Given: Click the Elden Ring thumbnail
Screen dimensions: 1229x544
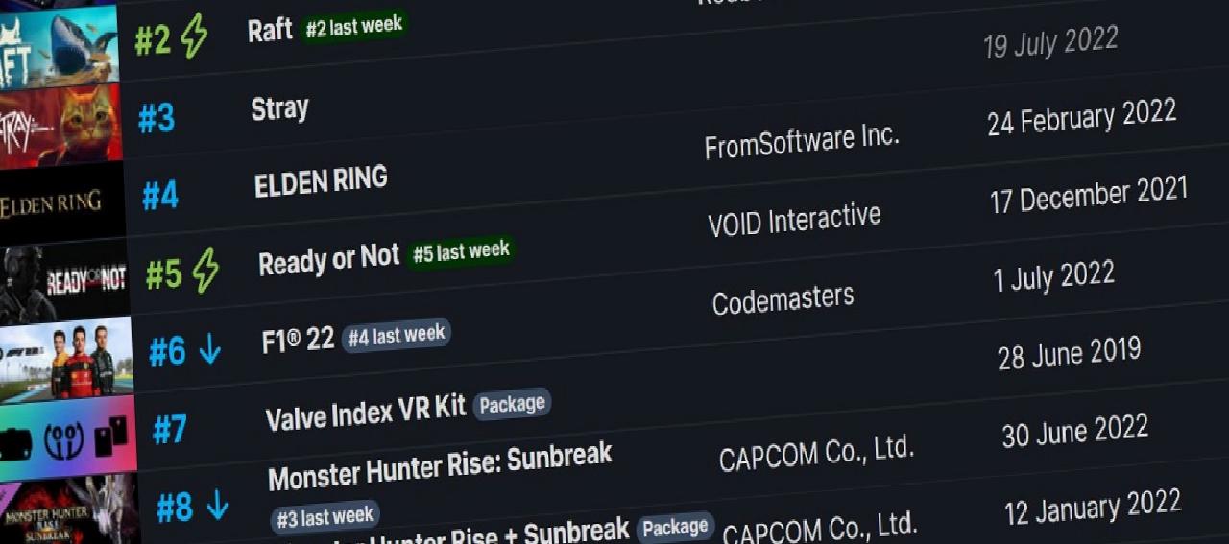Looking at the screenshot, I should tap(62, 203).
